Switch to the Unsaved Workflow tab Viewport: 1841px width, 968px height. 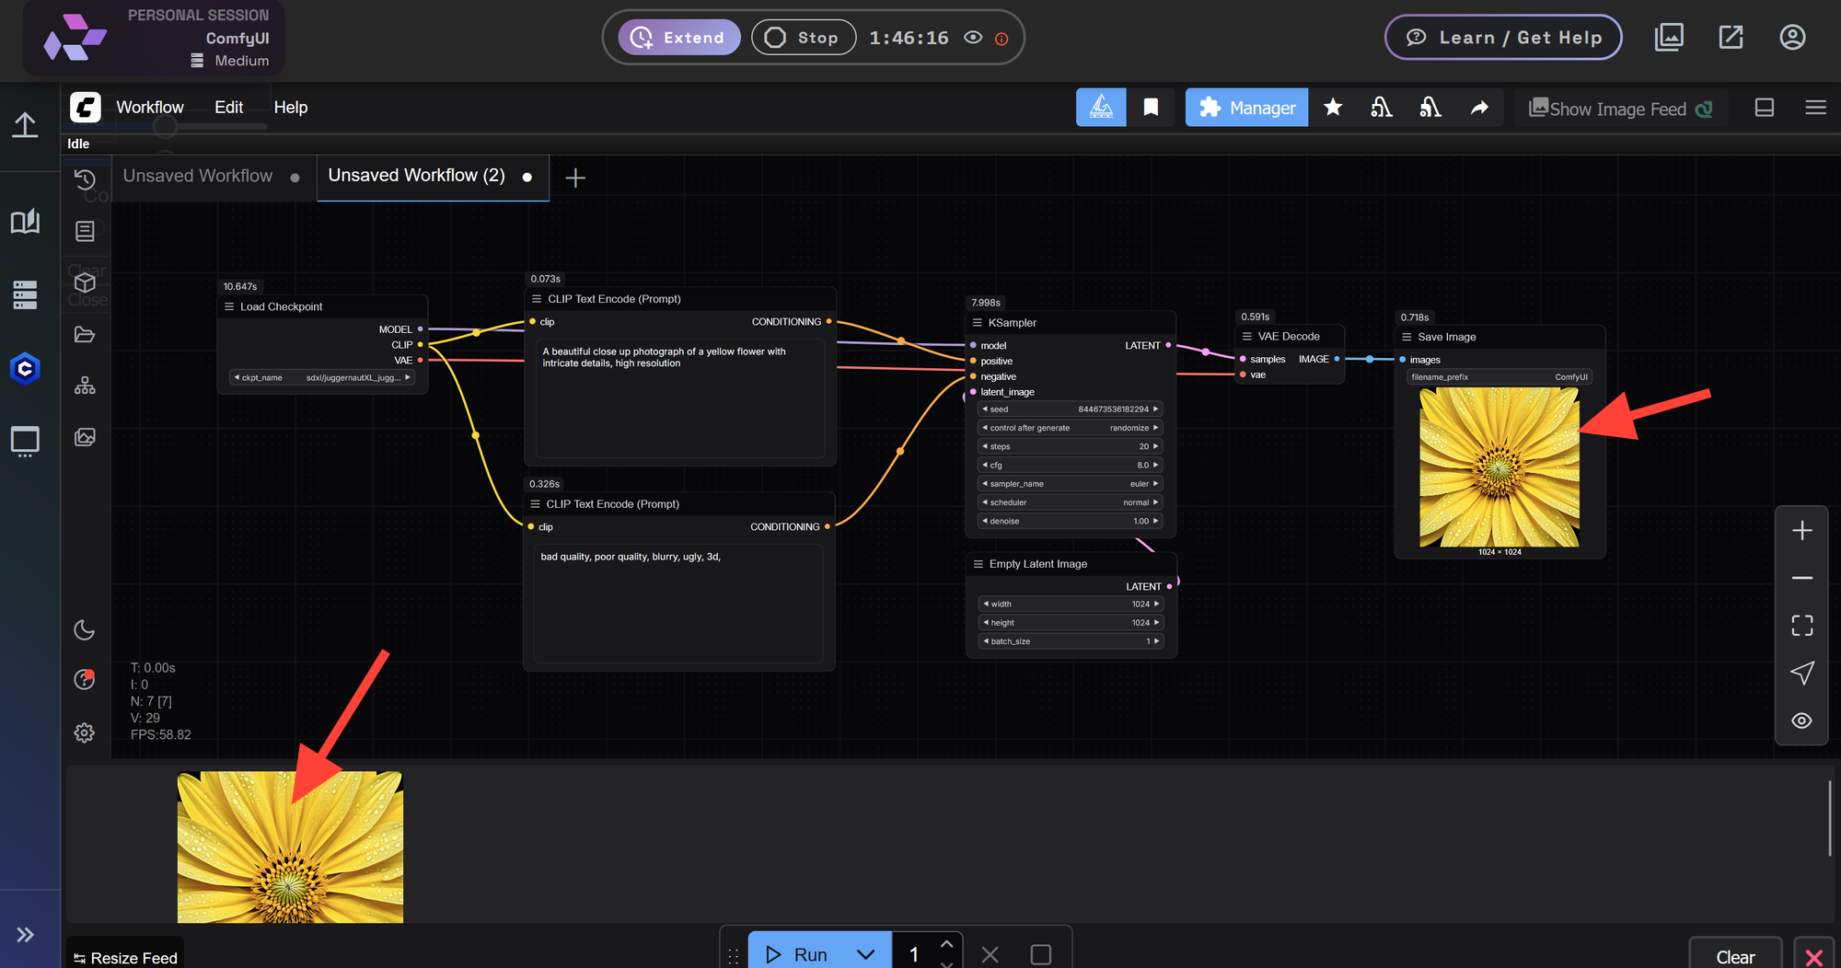[198, 176]
